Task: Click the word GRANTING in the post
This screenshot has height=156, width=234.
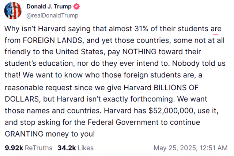Action: (x=24, y=134)
